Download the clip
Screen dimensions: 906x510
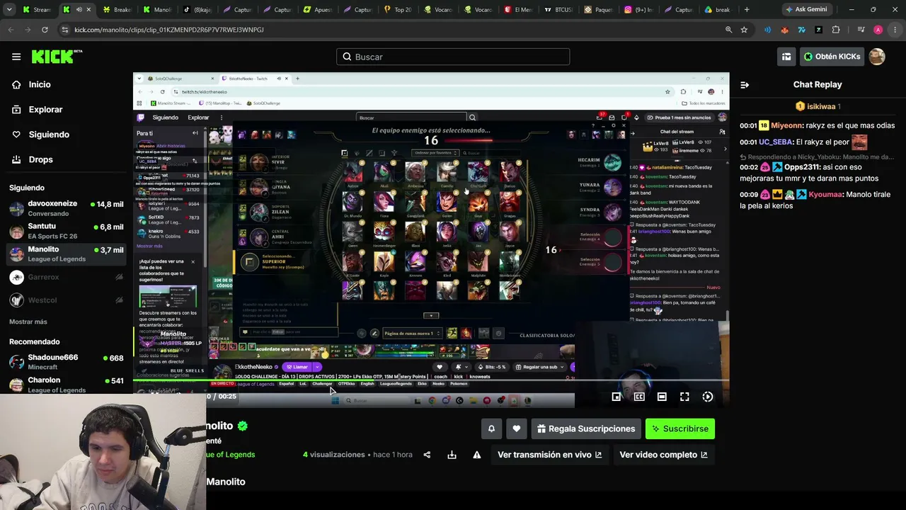coord(452,455)
